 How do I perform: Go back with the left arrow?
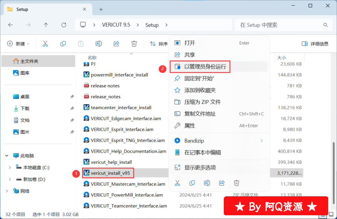coord(11,25)
